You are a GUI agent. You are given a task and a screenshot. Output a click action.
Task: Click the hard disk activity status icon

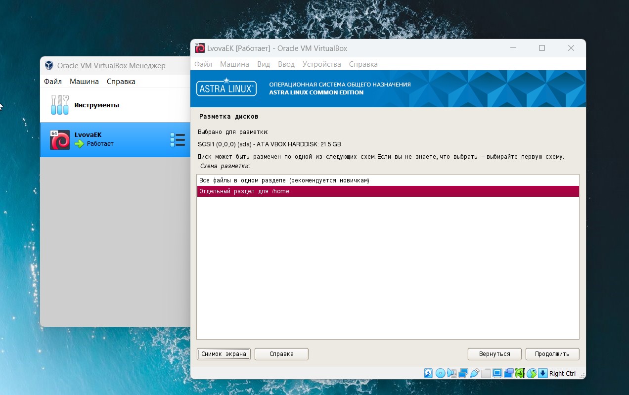pyautogui.click(x=428, y=373)
